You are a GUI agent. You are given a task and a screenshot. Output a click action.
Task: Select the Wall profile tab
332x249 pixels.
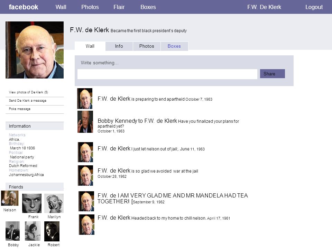point(90,46)
